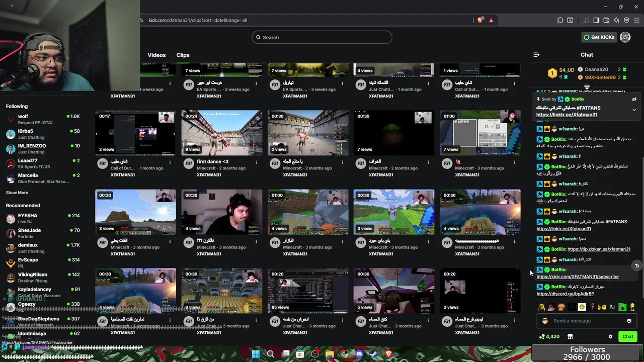The height and width of the screenshot is (362, 644).
Task: Open the channel shop icon below chat
Action: click(x=570, y=336)
